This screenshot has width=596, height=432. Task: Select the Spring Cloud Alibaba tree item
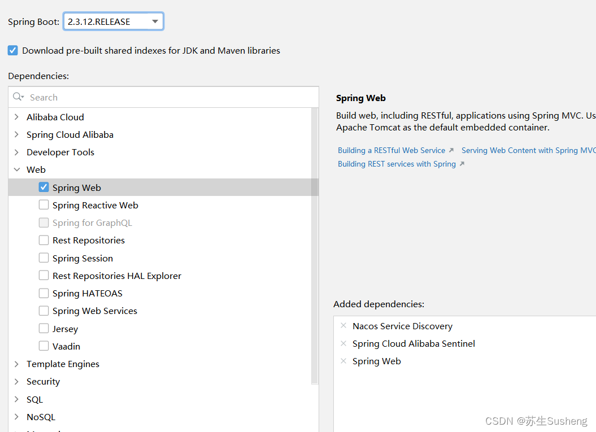tap(69, 134)
